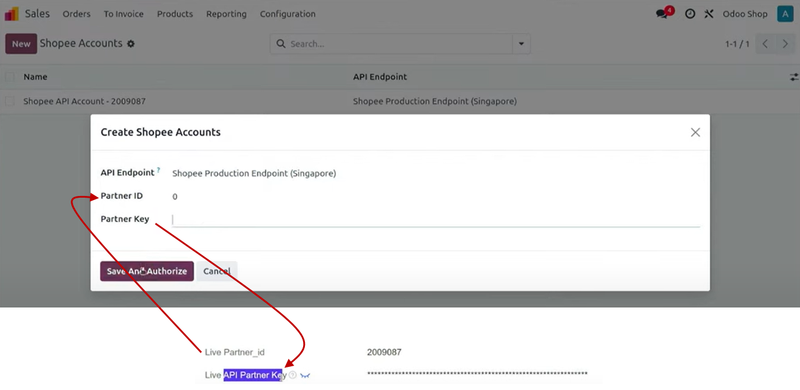Open the activities clock icon
The image size is (800, 390).
[x=690, y=14]
